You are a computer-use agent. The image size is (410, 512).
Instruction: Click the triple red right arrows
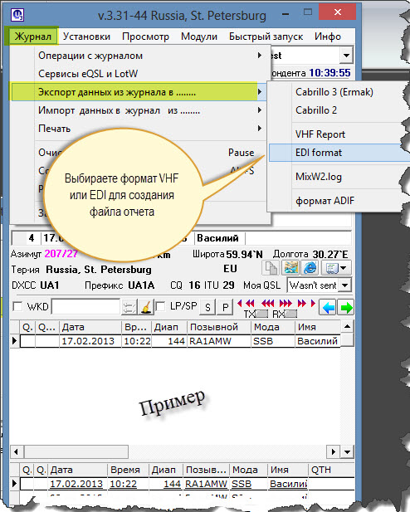tap(286, 304)
